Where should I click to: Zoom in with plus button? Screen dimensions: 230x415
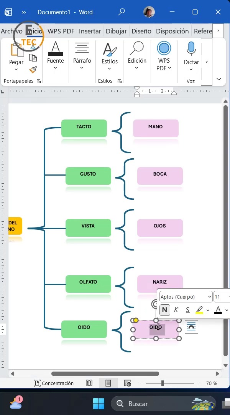[198, 383]
